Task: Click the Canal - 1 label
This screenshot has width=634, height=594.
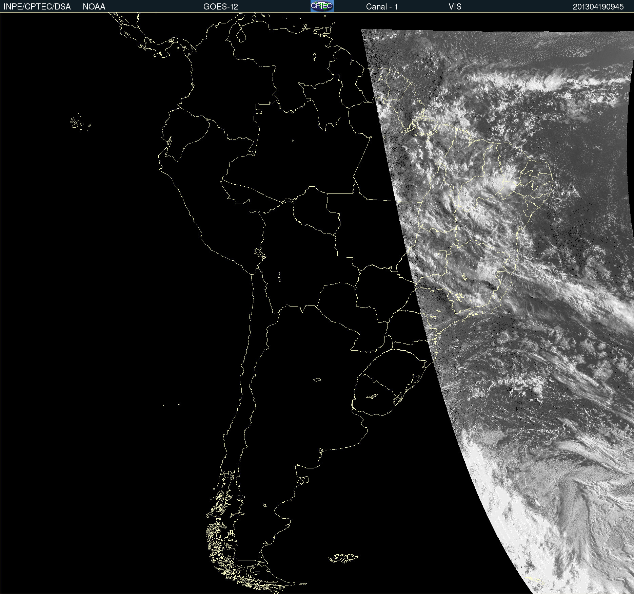Action: point(382,7)
